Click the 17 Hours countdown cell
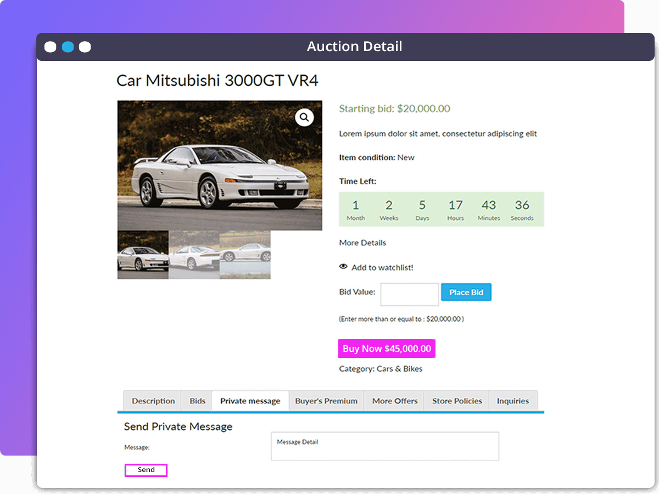 pyautogui.click(x=456, y=210)
